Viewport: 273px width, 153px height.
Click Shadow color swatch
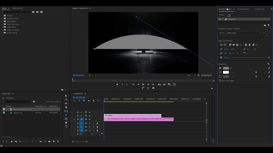coord(226,76)
